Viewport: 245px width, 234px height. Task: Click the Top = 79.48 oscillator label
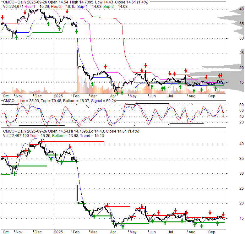[x=51, y=101]
